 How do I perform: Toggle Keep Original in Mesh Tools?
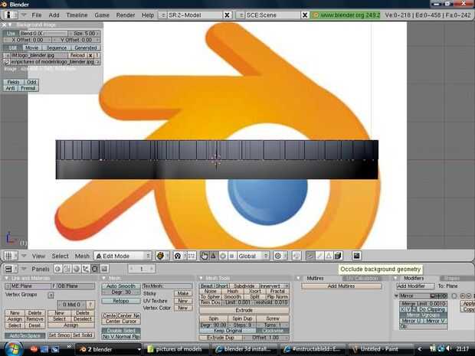(x=228, y=331)
